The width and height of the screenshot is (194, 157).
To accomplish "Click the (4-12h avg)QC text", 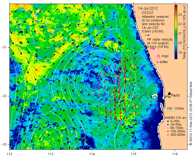I will [x=159, y=43].
